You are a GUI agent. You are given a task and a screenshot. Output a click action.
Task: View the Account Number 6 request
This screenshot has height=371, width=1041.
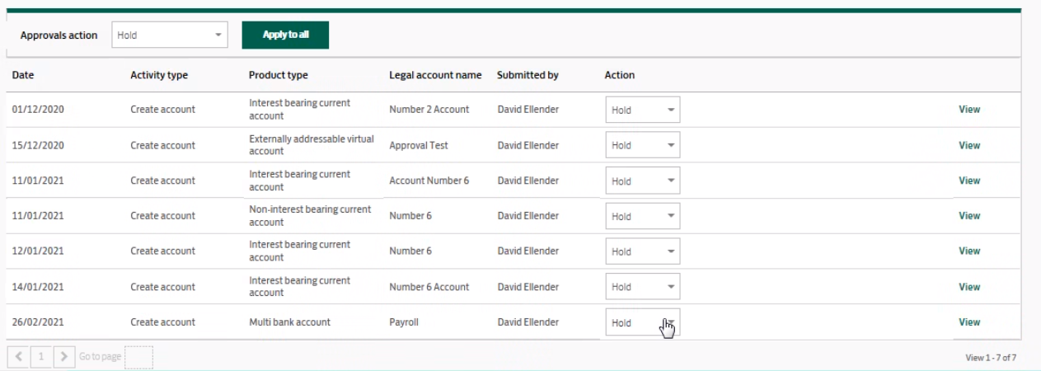969,181
